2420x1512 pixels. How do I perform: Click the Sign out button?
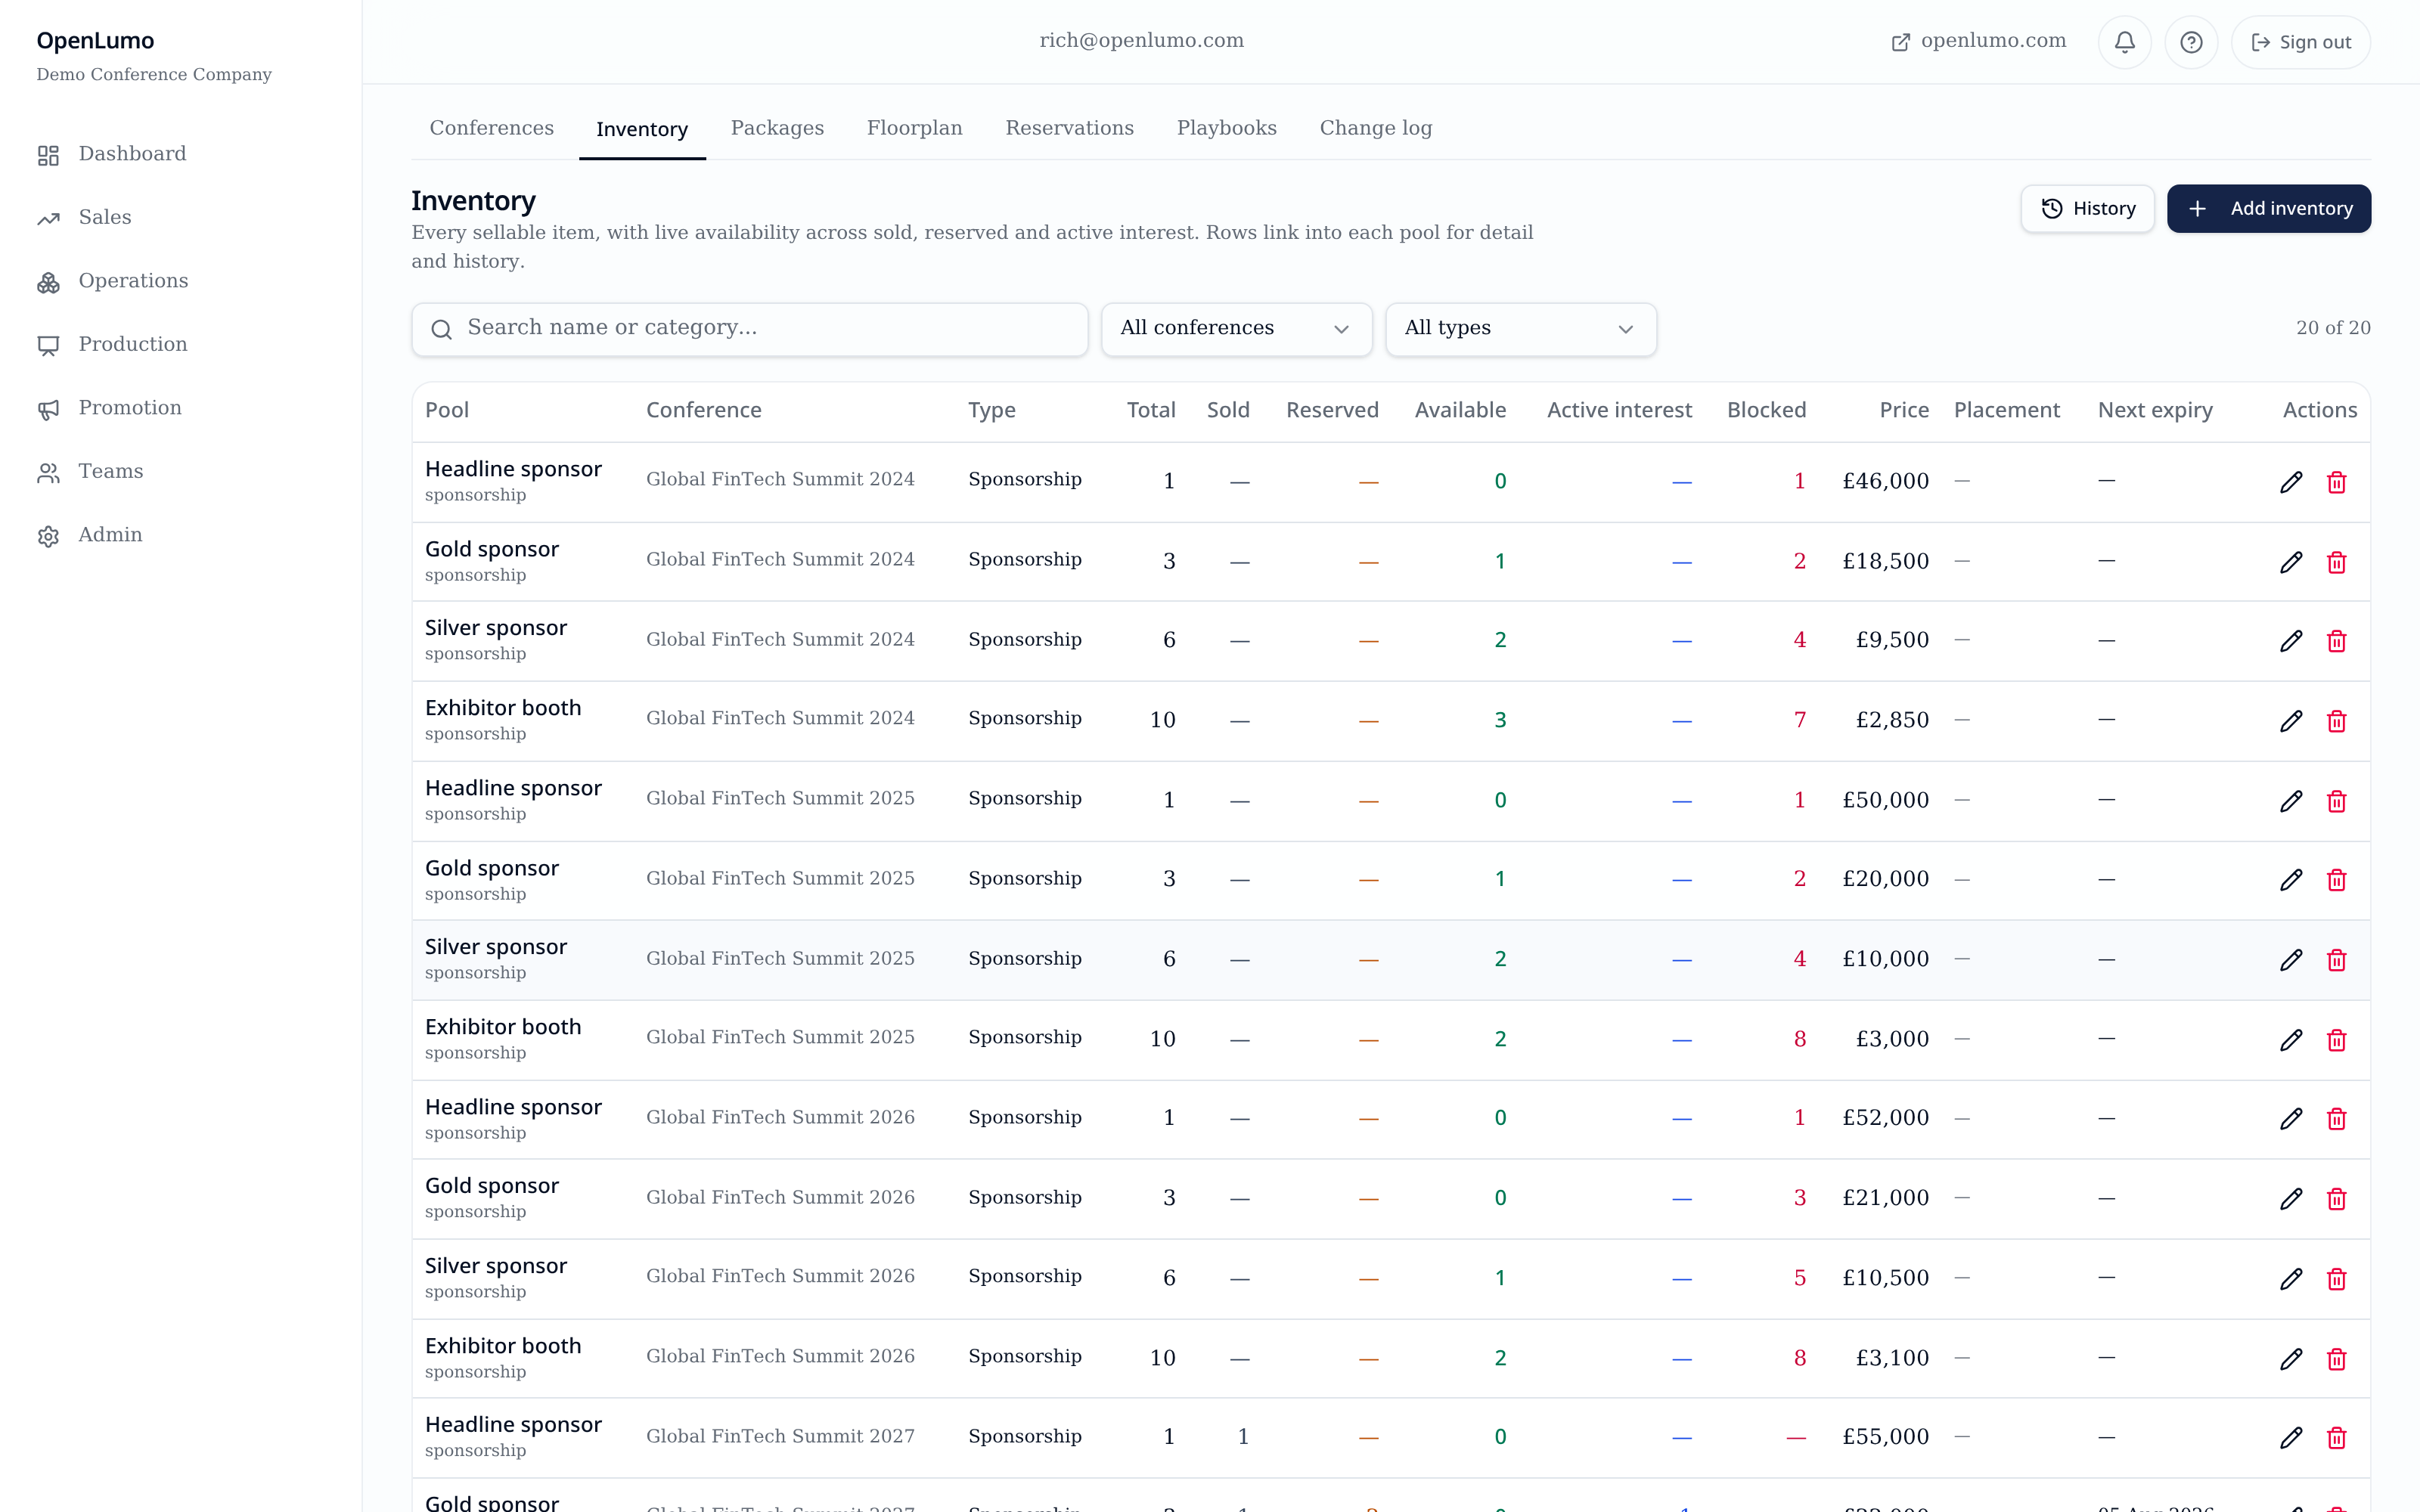[x=2300, y=42]
